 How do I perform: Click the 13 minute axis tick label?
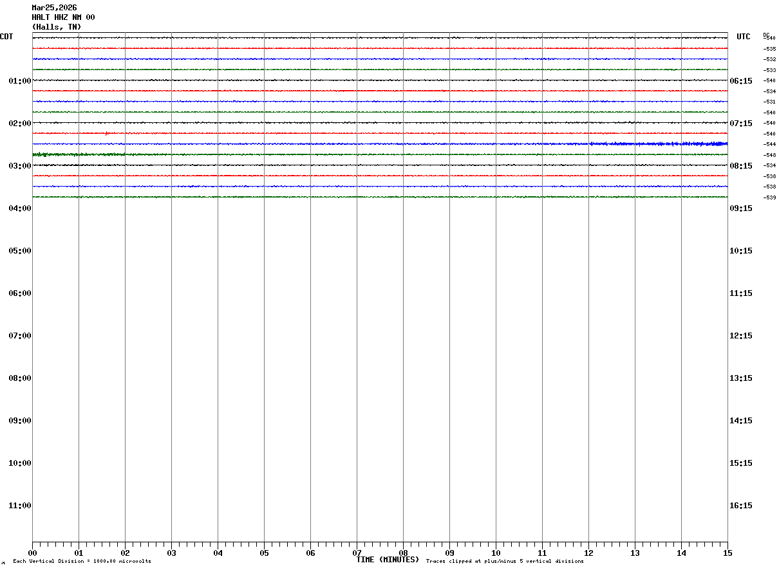click(x=635, y=553)
